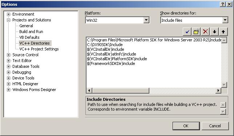Click the horizontal scrollbar right arrow
This screenshot has width=234, height=136.
(218, 90)
